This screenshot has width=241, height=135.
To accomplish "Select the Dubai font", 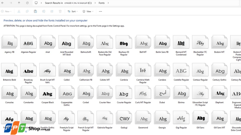I will coord(162,94).
